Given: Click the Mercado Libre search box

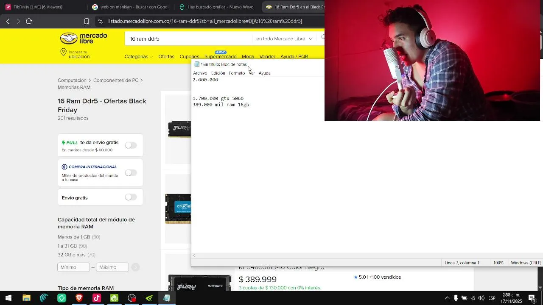Looking at the screenshot, I should click(x=189, y=39).
